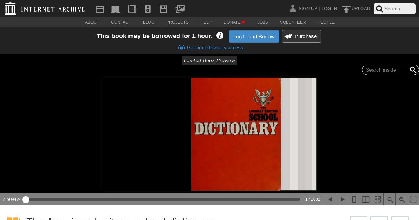The width and height of the screenshot is (419, 220).
Task: Switch to one-page view
Action: tap(354, 199)
